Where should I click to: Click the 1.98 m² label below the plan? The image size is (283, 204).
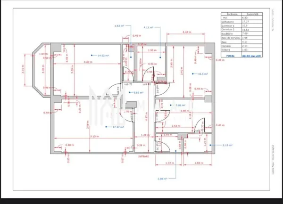point(162,179)
